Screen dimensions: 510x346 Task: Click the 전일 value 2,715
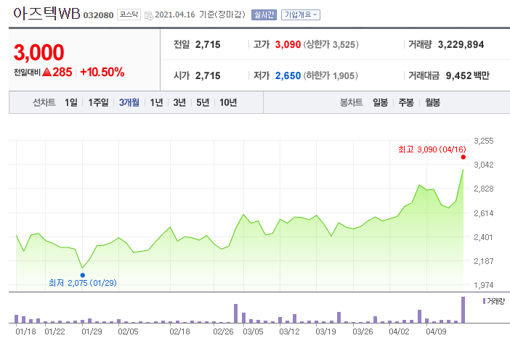point(208,44)
